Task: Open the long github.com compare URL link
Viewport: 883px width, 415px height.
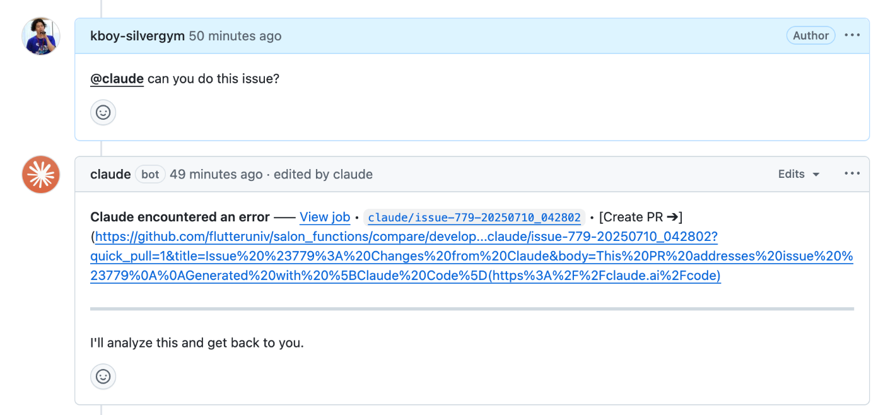Action: (472, 256)
